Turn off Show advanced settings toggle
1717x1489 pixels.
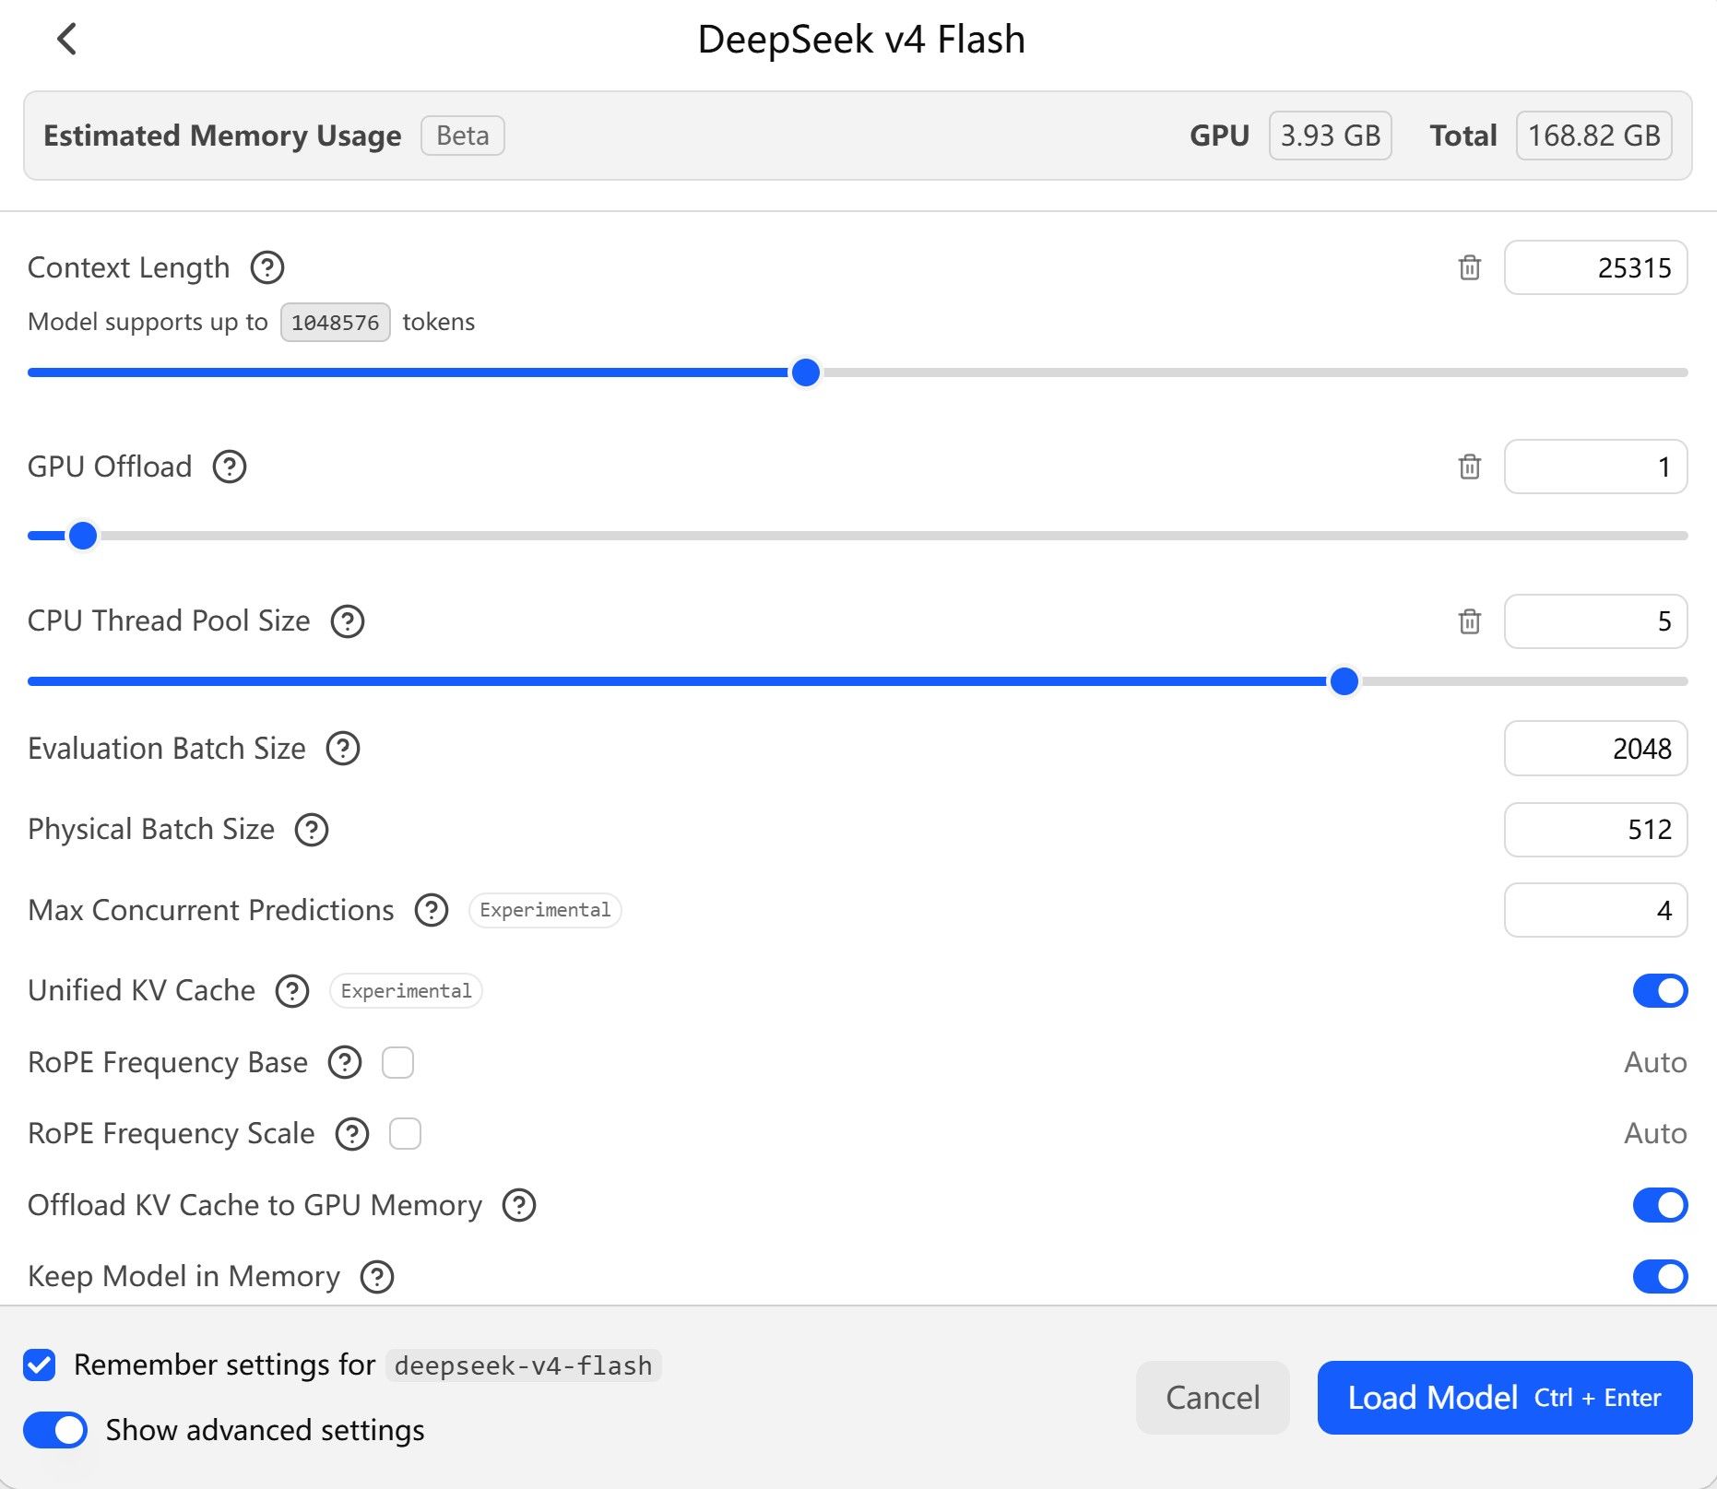point(55,1430)
